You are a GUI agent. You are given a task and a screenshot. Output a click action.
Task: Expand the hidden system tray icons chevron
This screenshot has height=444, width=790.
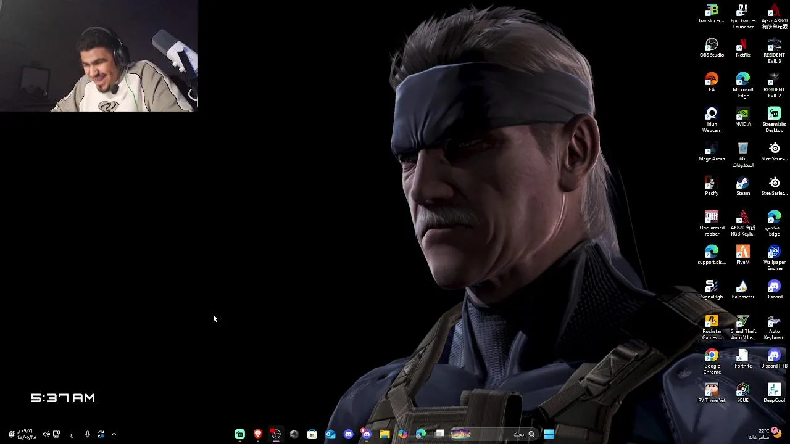114,434
